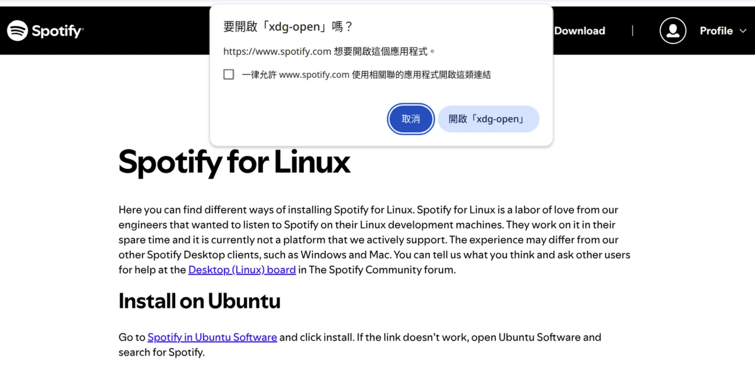Click the 開啟「xdg-open」 button
This screenshot has height=369, width=755.
[488, 119]
